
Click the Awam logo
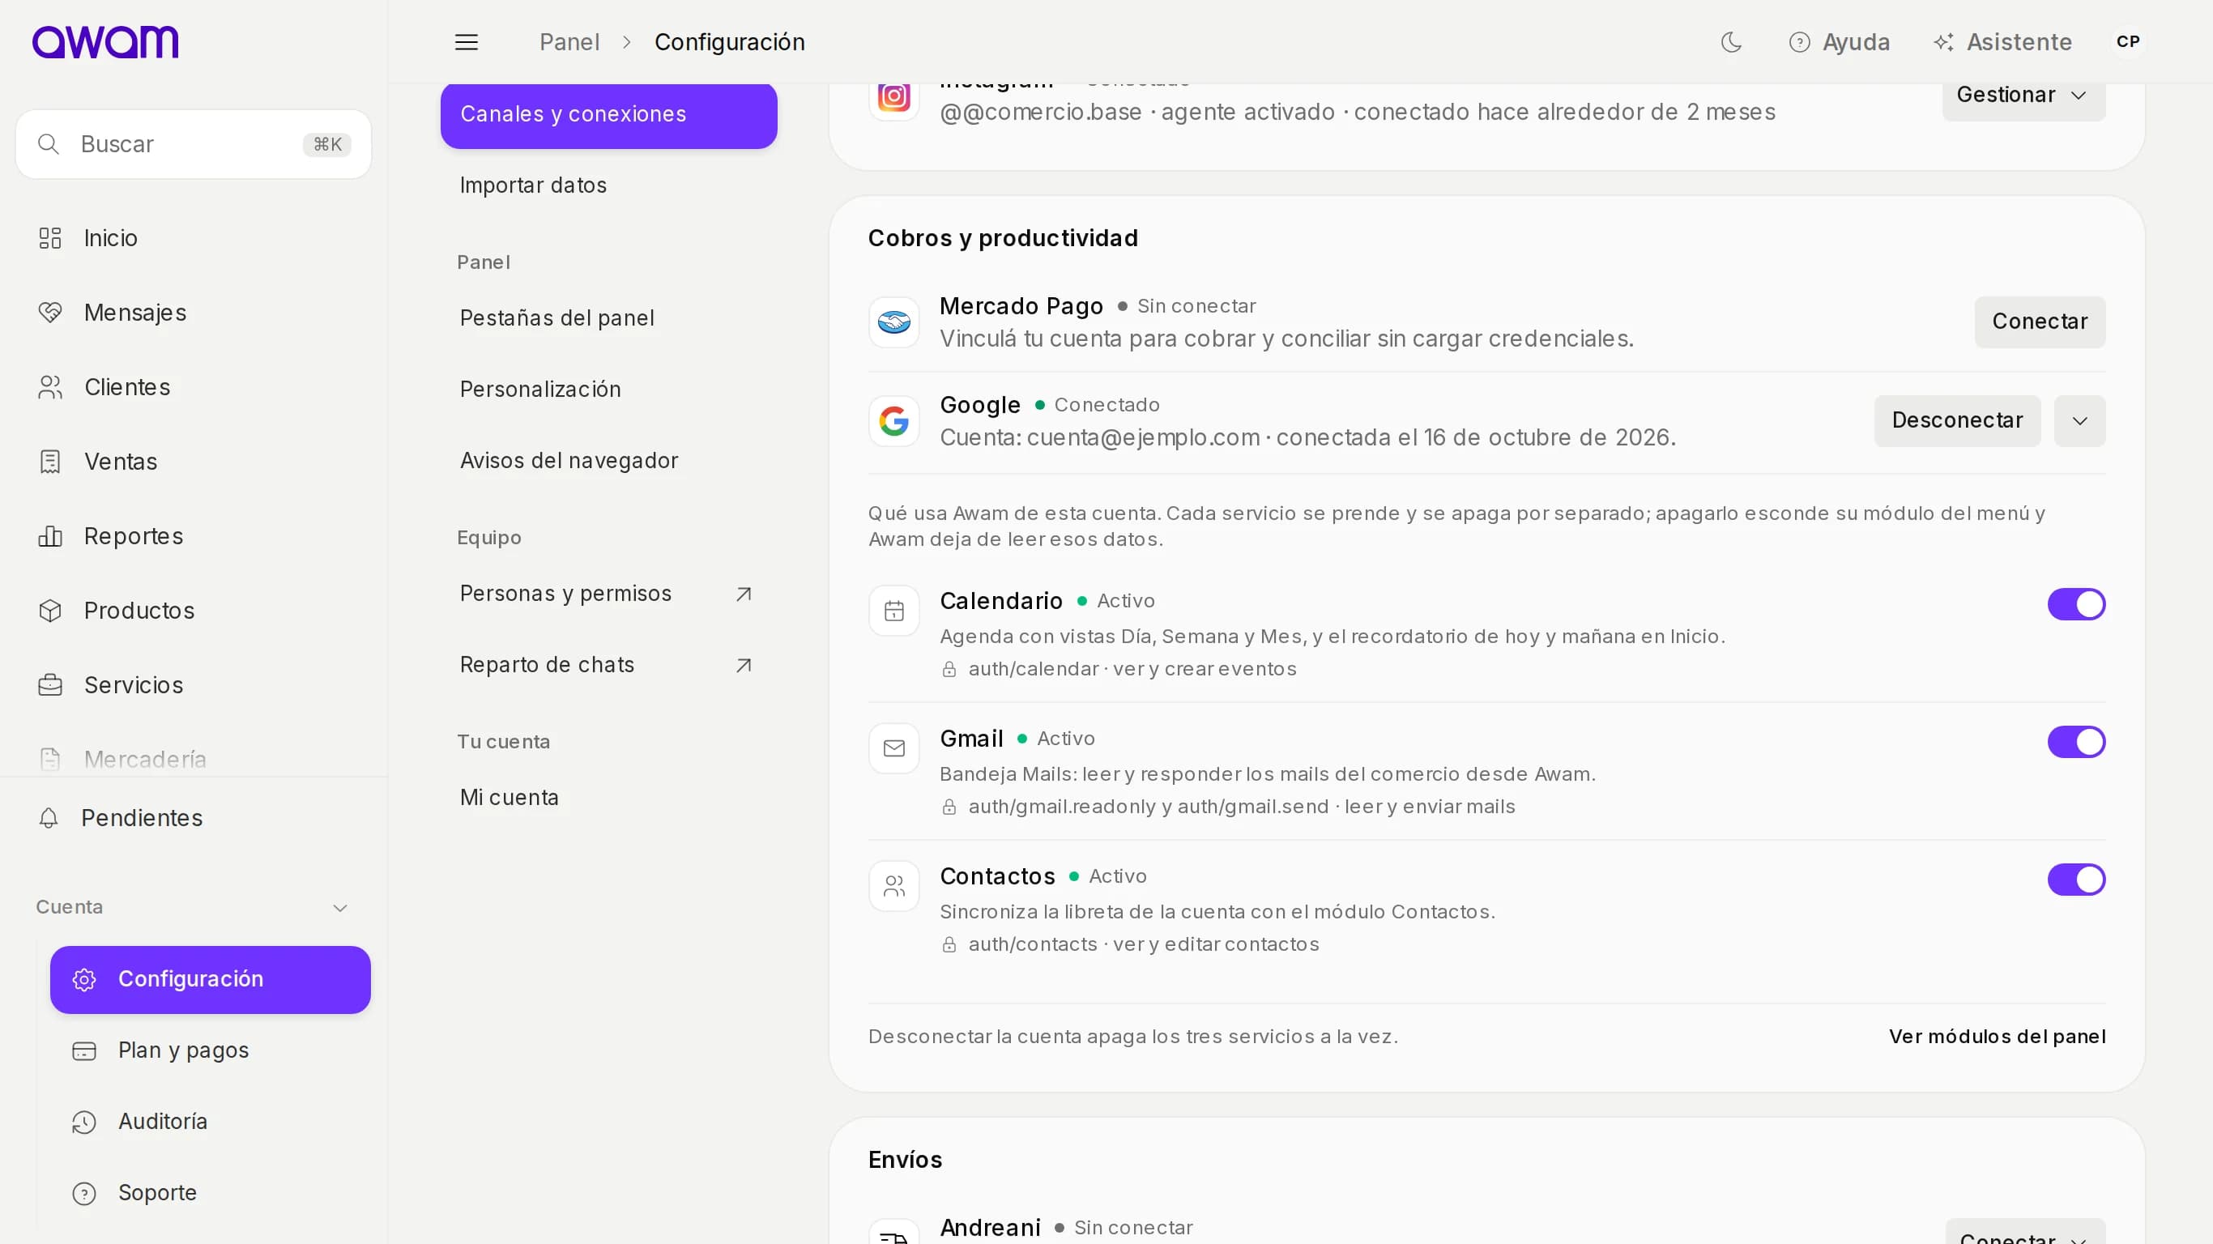point(104,42)
